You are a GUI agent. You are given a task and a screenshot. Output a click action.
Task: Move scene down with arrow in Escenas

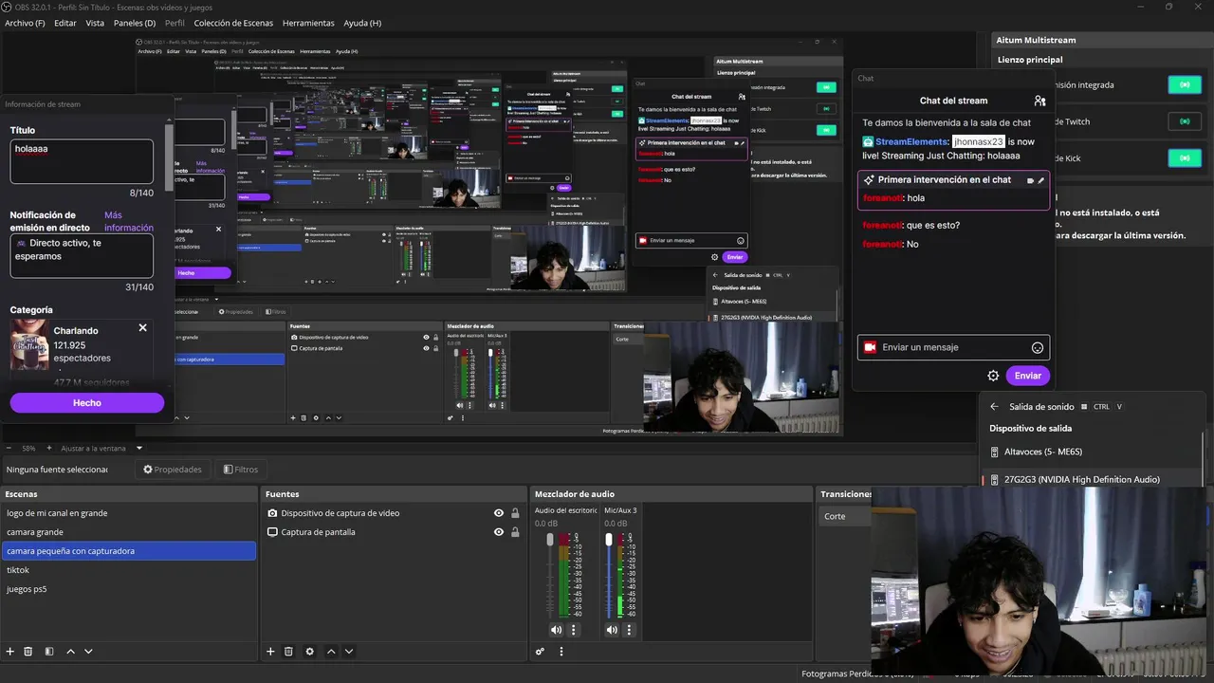(88, 652)
